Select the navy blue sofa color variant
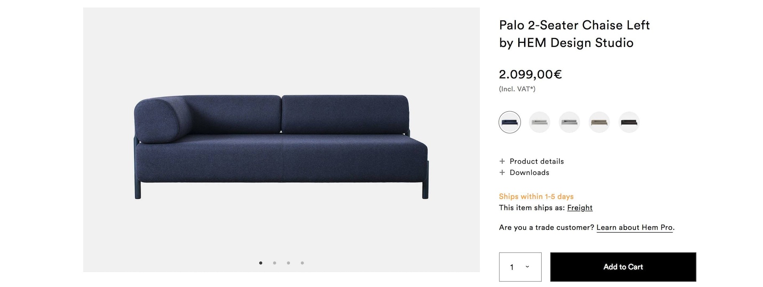This screenshot has width=763, height=287. (510, 122)
